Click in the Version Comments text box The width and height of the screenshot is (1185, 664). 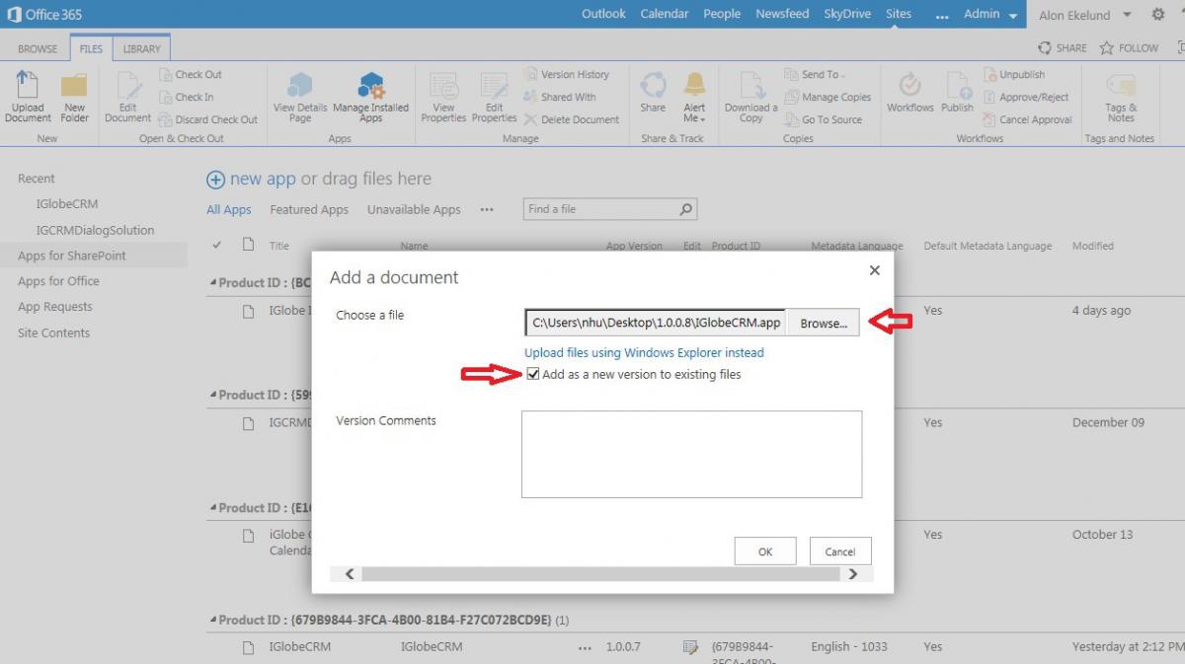tap(691, 454)
